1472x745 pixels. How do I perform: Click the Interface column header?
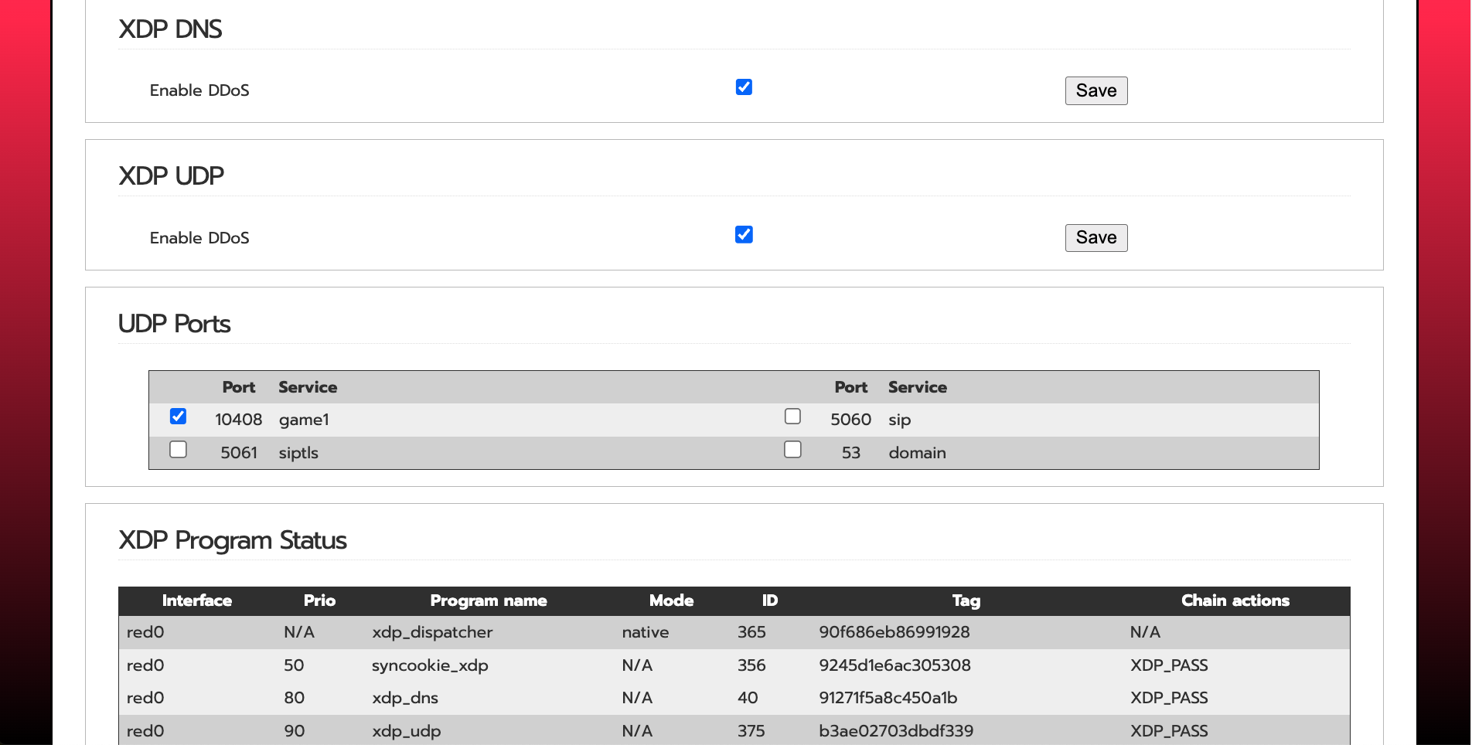pos(196,600)
